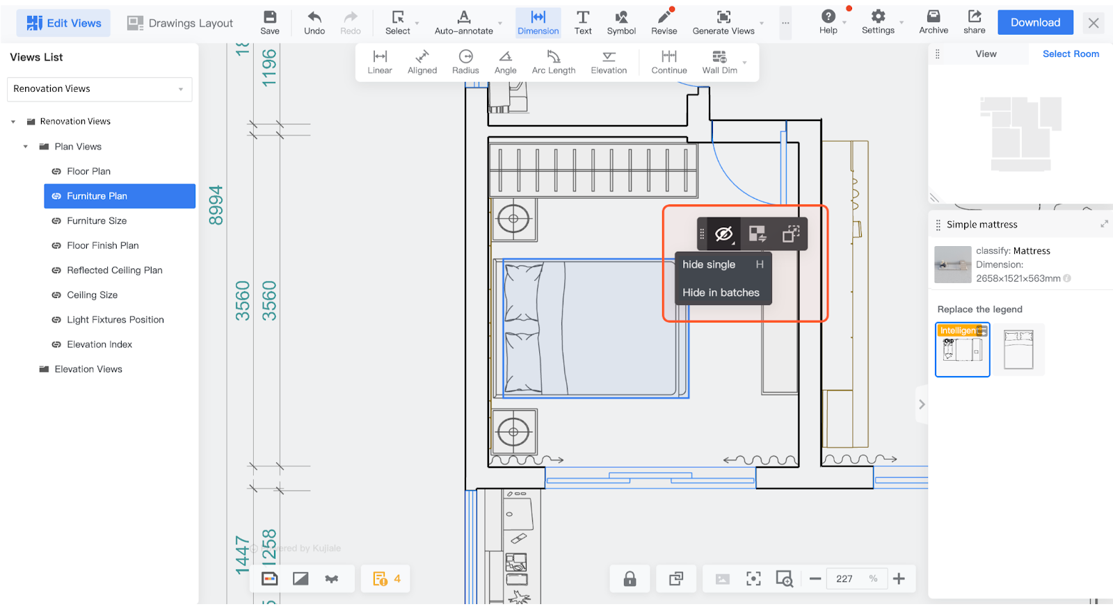Pick the Radius dimension tool
1113x609 pixels.
(x=465, y=62)
